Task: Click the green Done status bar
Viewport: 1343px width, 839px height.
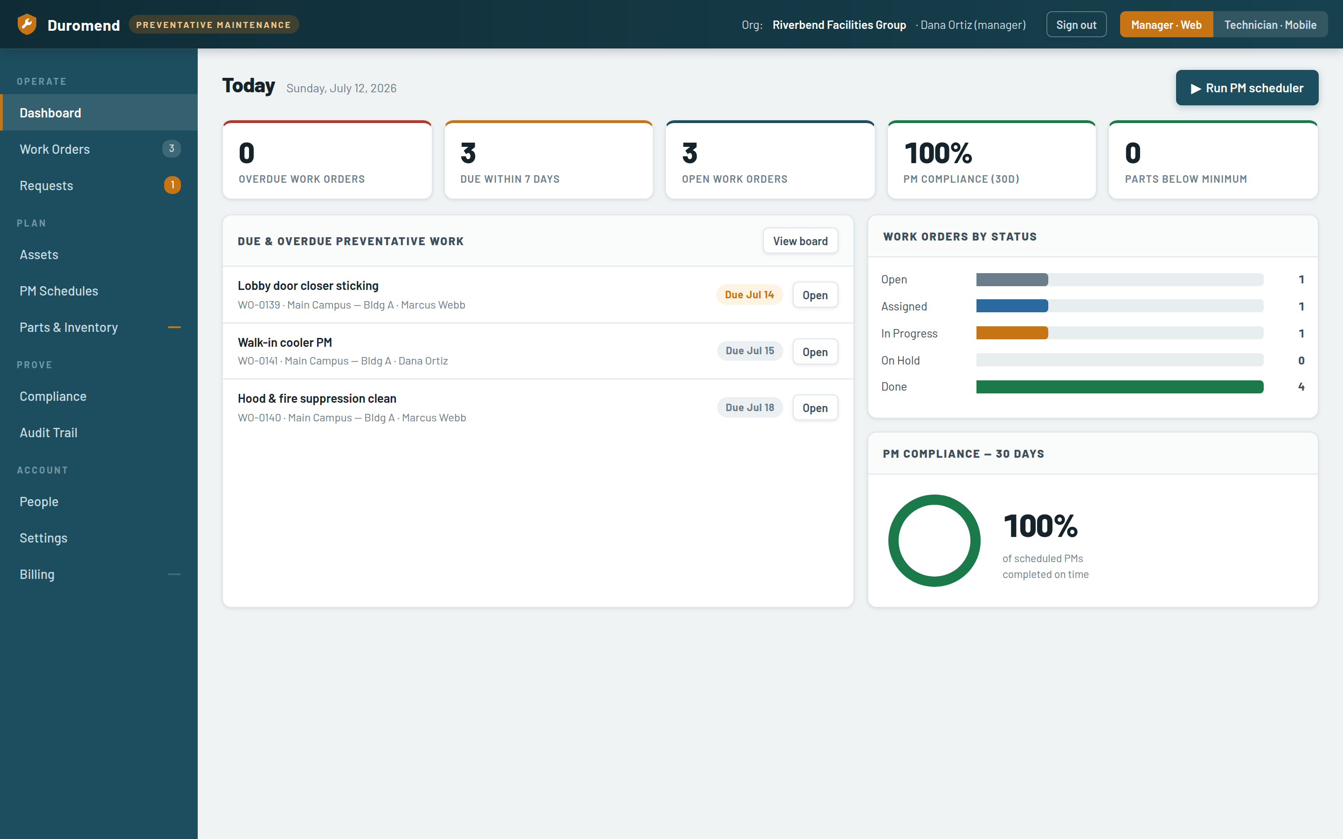Action: pyautogui.click(x=1119, y=387)
